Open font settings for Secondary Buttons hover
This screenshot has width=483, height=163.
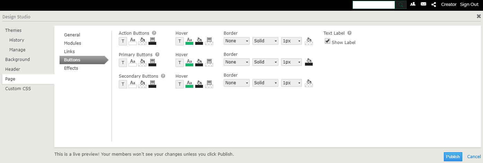point(180,84)
